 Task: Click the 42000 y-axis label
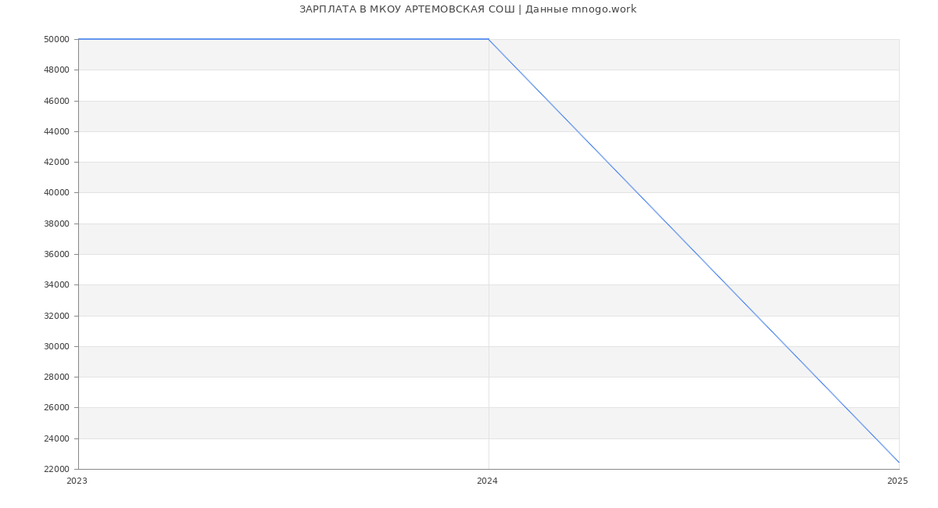point(57,162)
